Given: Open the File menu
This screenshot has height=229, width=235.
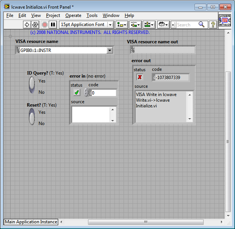Looking at the screenshot, I should [x=10, y=15].
